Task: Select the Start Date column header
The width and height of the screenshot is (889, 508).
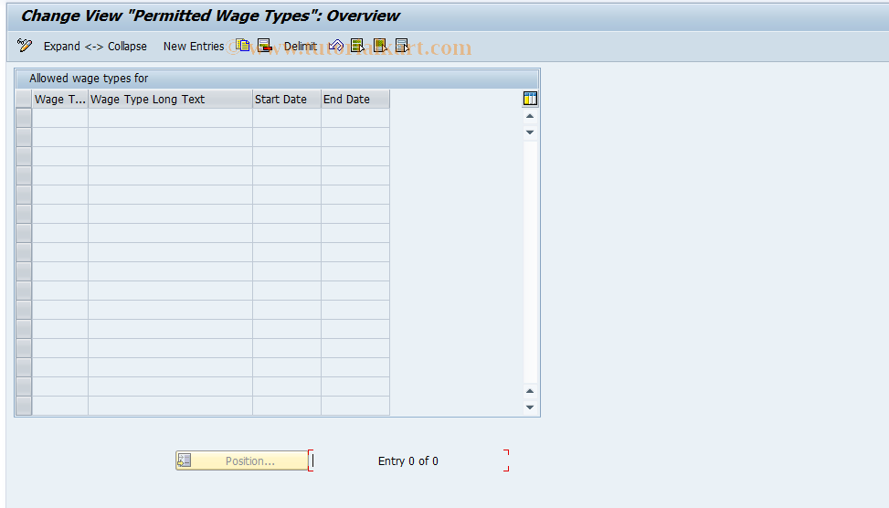Action: point(287,100)
